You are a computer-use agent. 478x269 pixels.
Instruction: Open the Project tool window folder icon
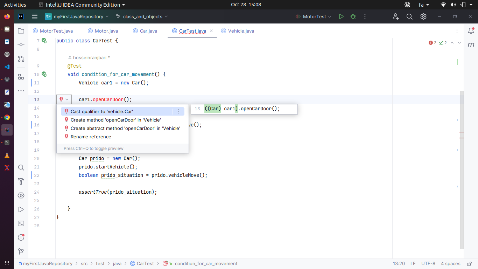(x=21, y=31)
